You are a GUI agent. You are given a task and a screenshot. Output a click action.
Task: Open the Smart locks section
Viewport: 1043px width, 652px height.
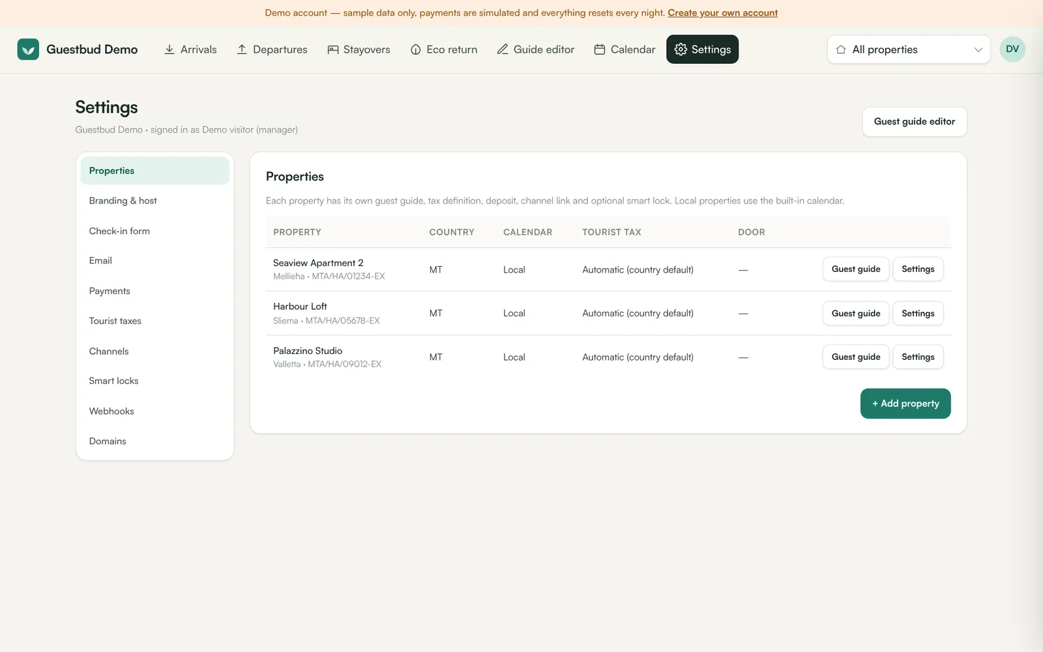pos(155,381)
